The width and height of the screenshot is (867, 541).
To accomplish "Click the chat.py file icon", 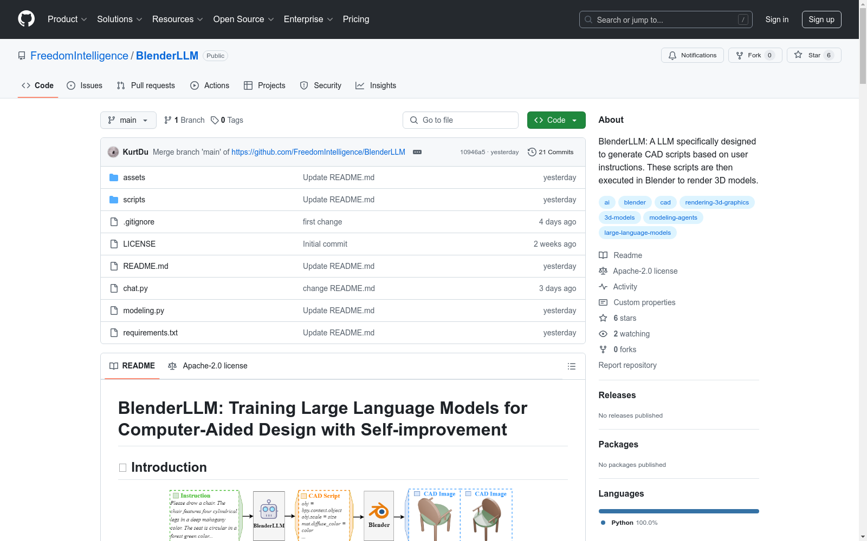I will click(114, 288).
